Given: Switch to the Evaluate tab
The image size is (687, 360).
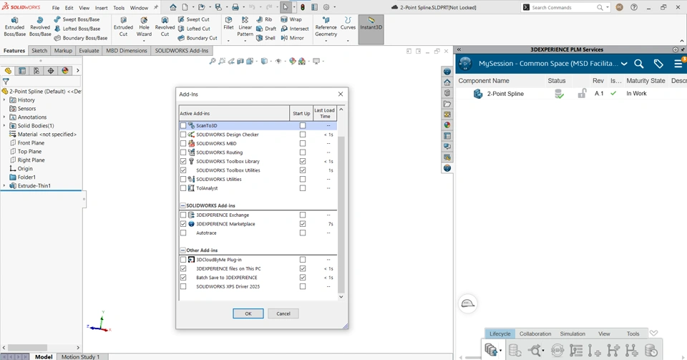Looking at the screenshot, I should pos(89,51).
